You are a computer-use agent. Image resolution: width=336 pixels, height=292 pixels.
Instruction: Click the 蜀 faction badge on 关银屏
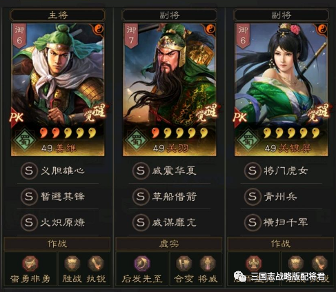coord(248,139)
